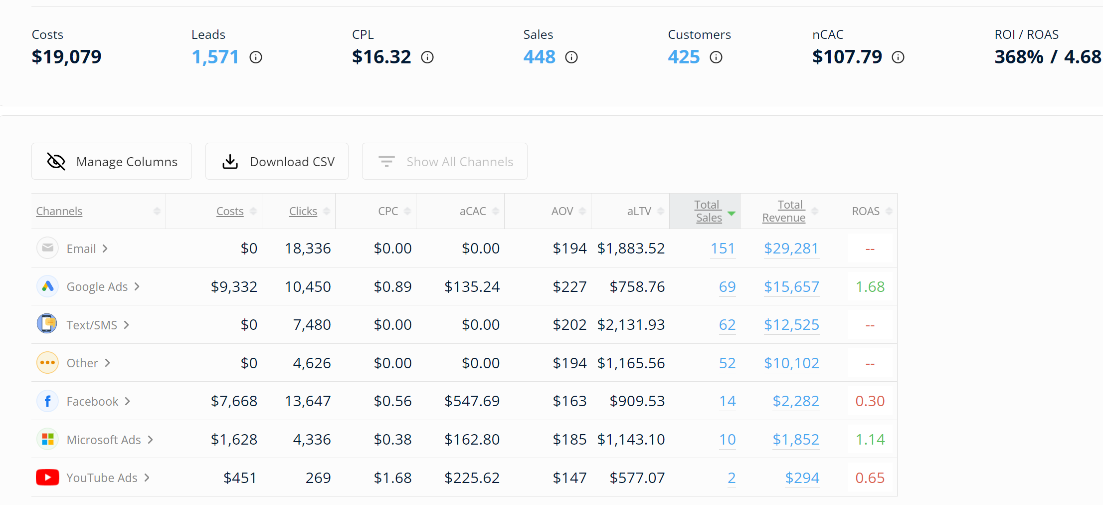Open Text/SMS sales 62 link

coord(728,325)
